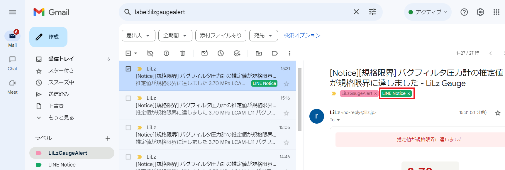Open the 全期間 filter dropdown
This screenshot has width=505, height=170.
click(x=175, y=36)
